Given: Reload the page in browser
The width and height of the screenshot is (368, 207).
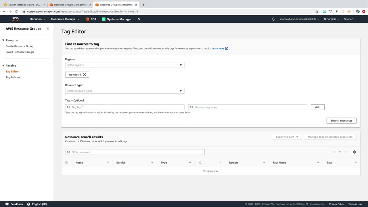Looking at the screenshot, I should [16, 11].
